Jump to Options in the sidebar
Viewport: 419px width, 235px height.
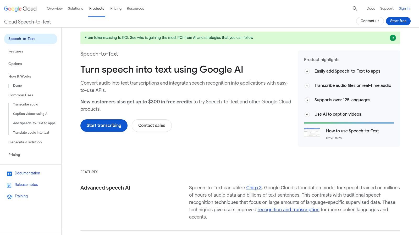(15, 64)
